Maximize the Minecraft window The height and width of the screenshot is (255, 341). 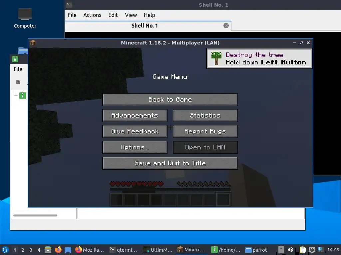click(301, 43)
